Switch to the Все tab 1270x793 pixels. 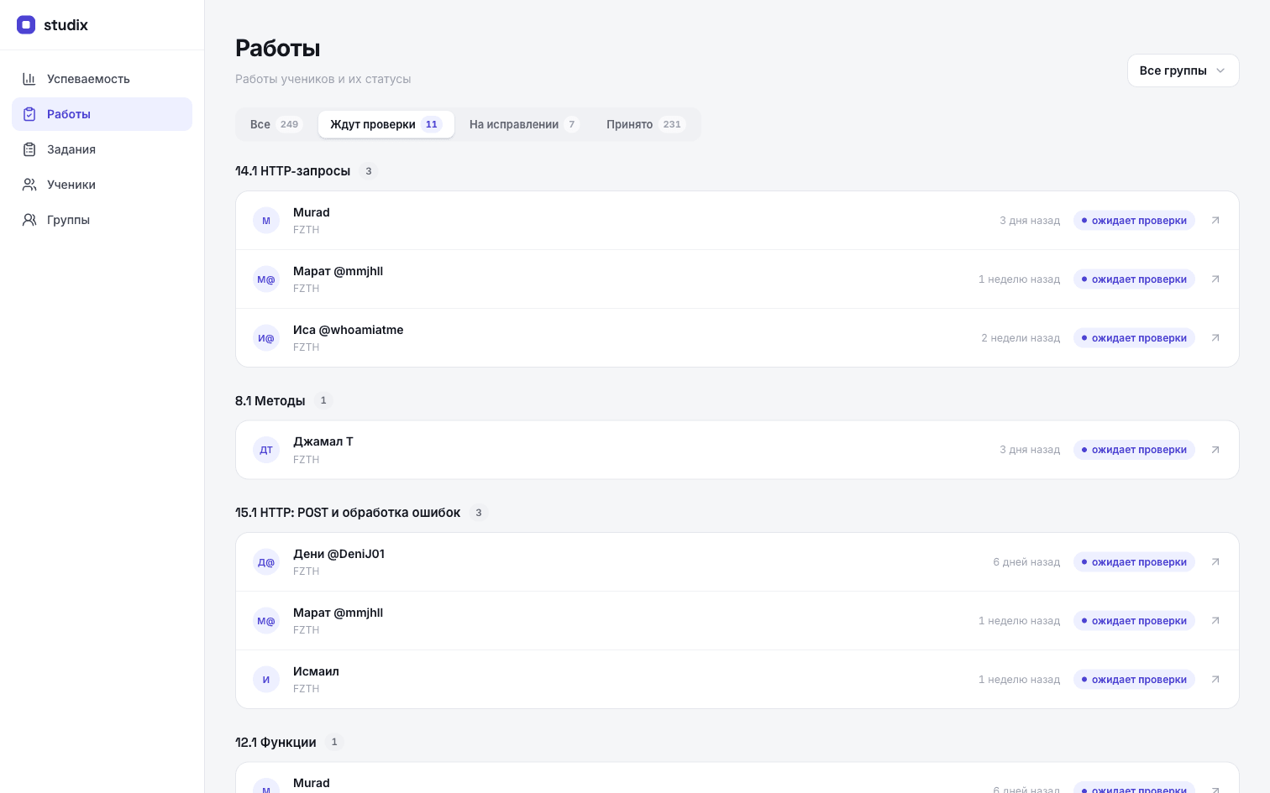click(x=276, y=124)
